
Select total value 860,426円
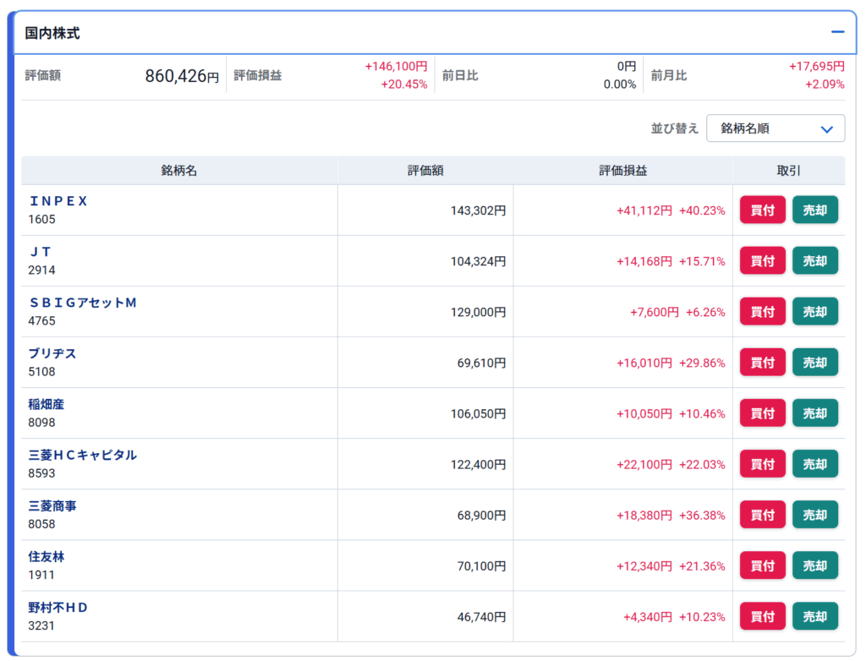(183, 76)
